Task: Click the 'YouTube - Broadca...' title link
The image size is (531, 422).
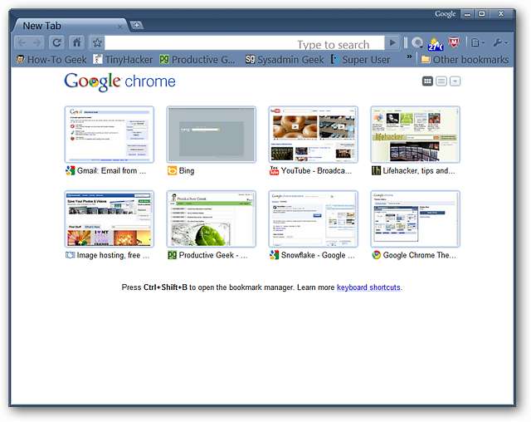Action: [316, 171]
